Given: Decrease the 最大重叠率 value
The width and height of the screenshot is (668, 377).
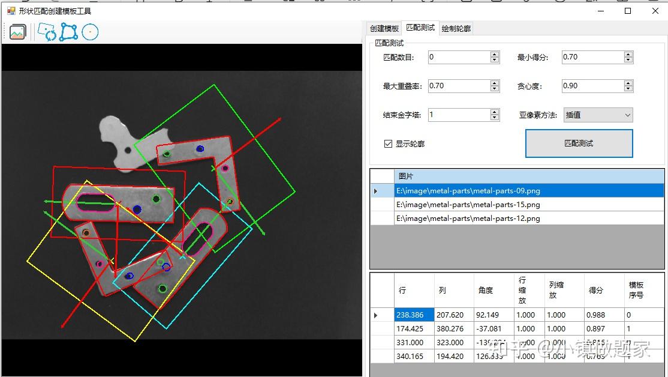Looking at the screenshot, I should pos(494,88).
